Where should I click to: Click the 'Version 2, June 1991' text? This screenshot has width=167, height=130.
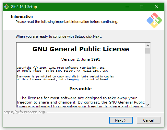coord(81,59)
